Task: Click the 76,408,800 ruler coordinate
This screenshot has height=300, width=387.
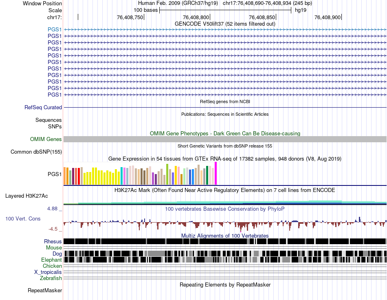Action: [196, 17]
